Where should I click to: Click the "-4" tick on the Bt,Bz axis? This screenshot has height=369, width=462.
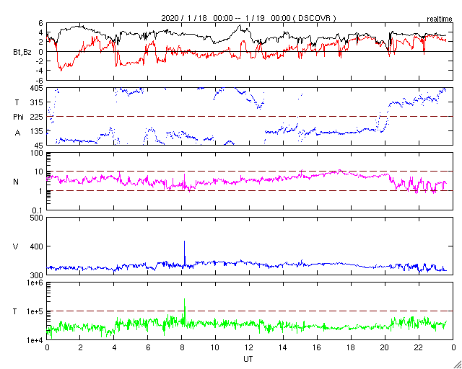39,71
